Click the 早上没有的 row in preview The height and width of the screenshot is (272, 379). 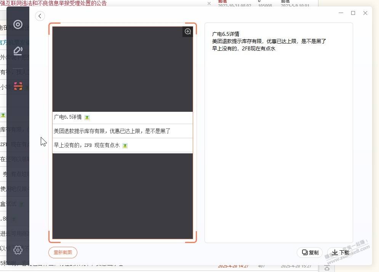[x=123, y=145]
